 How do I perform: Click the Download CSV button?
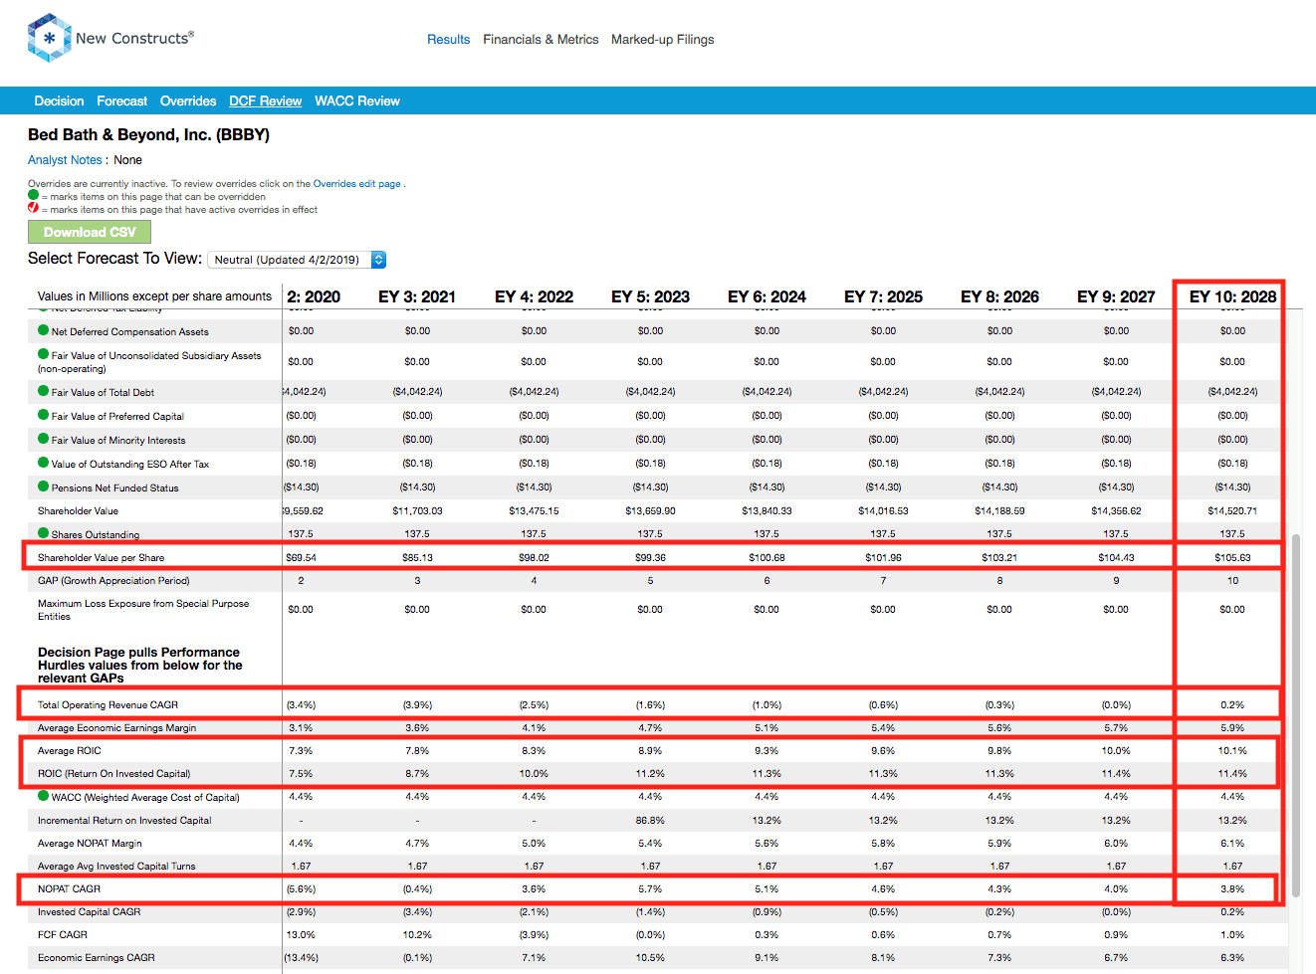(90, 232)
